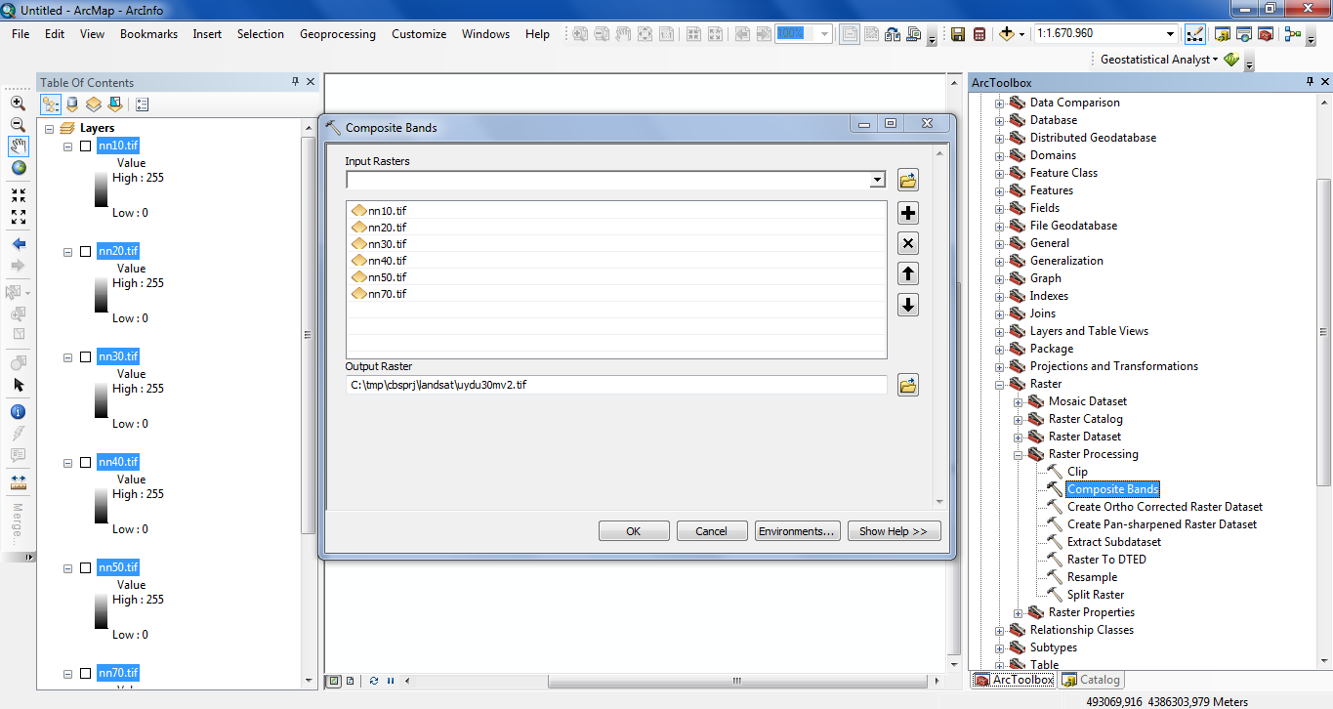1333x709 pixels.
Task: Browse for Output Raster folder icon
Action: click(x=908, y=385)
